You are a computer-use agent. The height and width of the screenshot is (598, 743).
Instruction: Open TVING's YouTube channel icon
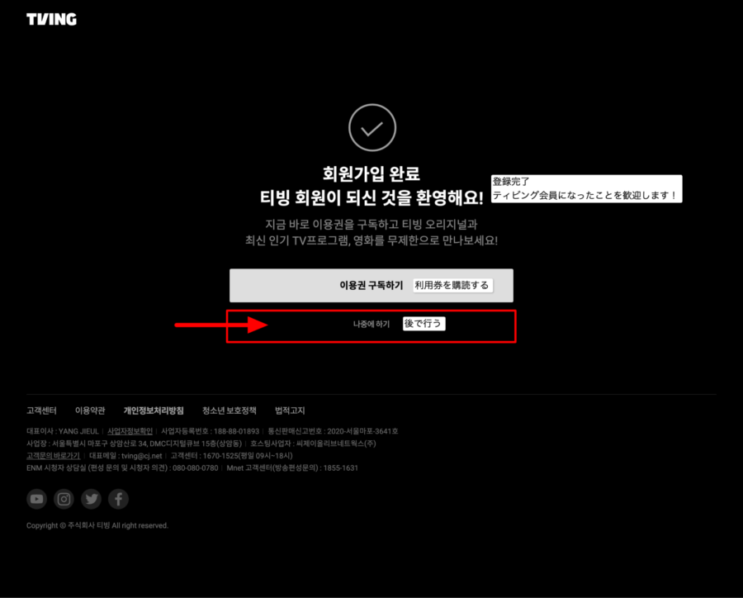point(36,499)
